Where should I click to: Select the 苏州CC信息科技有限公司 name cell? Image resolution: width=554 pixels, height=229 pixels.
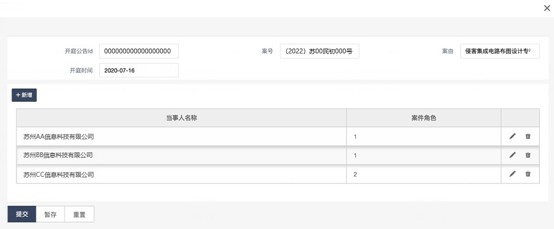[181, 174]
